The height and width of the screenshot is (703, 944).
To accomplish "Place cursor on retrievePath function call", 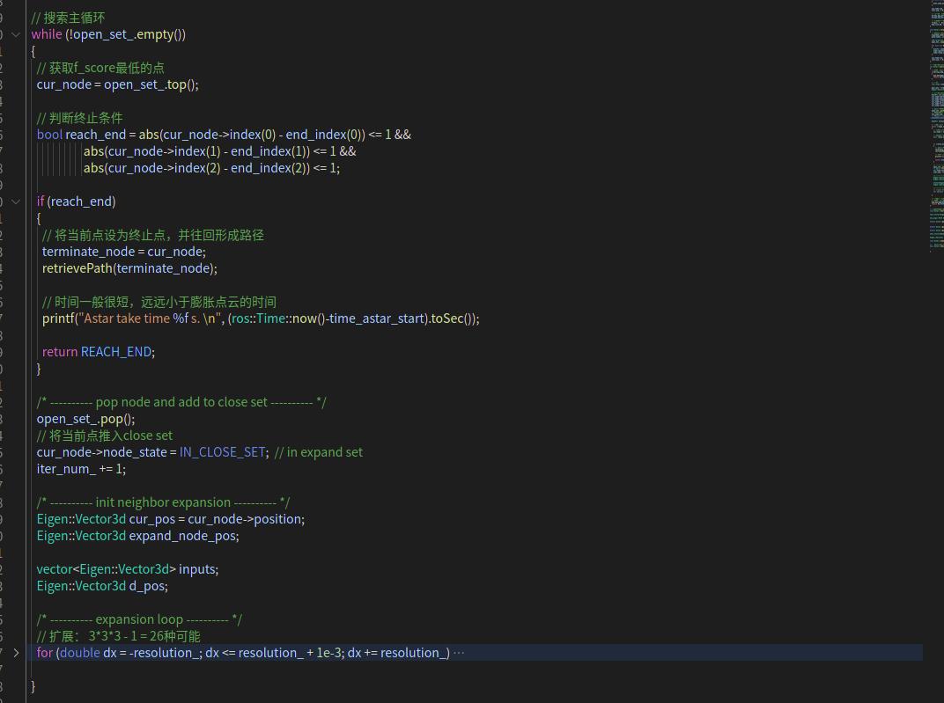I will click(x=77, y=268).
